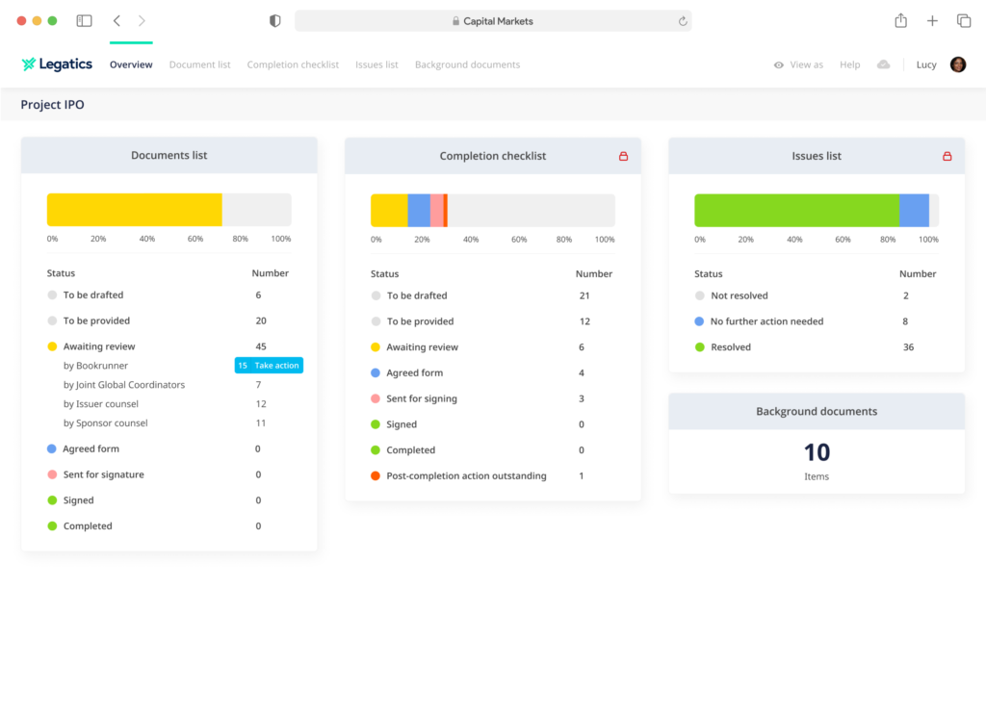
Task: Click the Safari share icon
Action: click(900, 21)
